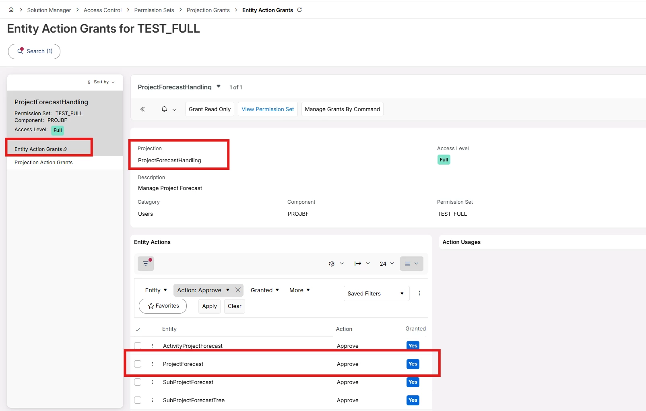Screen dimensions: 646x411
Task: Click the home icon in the breadcrumb
Action: click(11, 10)
